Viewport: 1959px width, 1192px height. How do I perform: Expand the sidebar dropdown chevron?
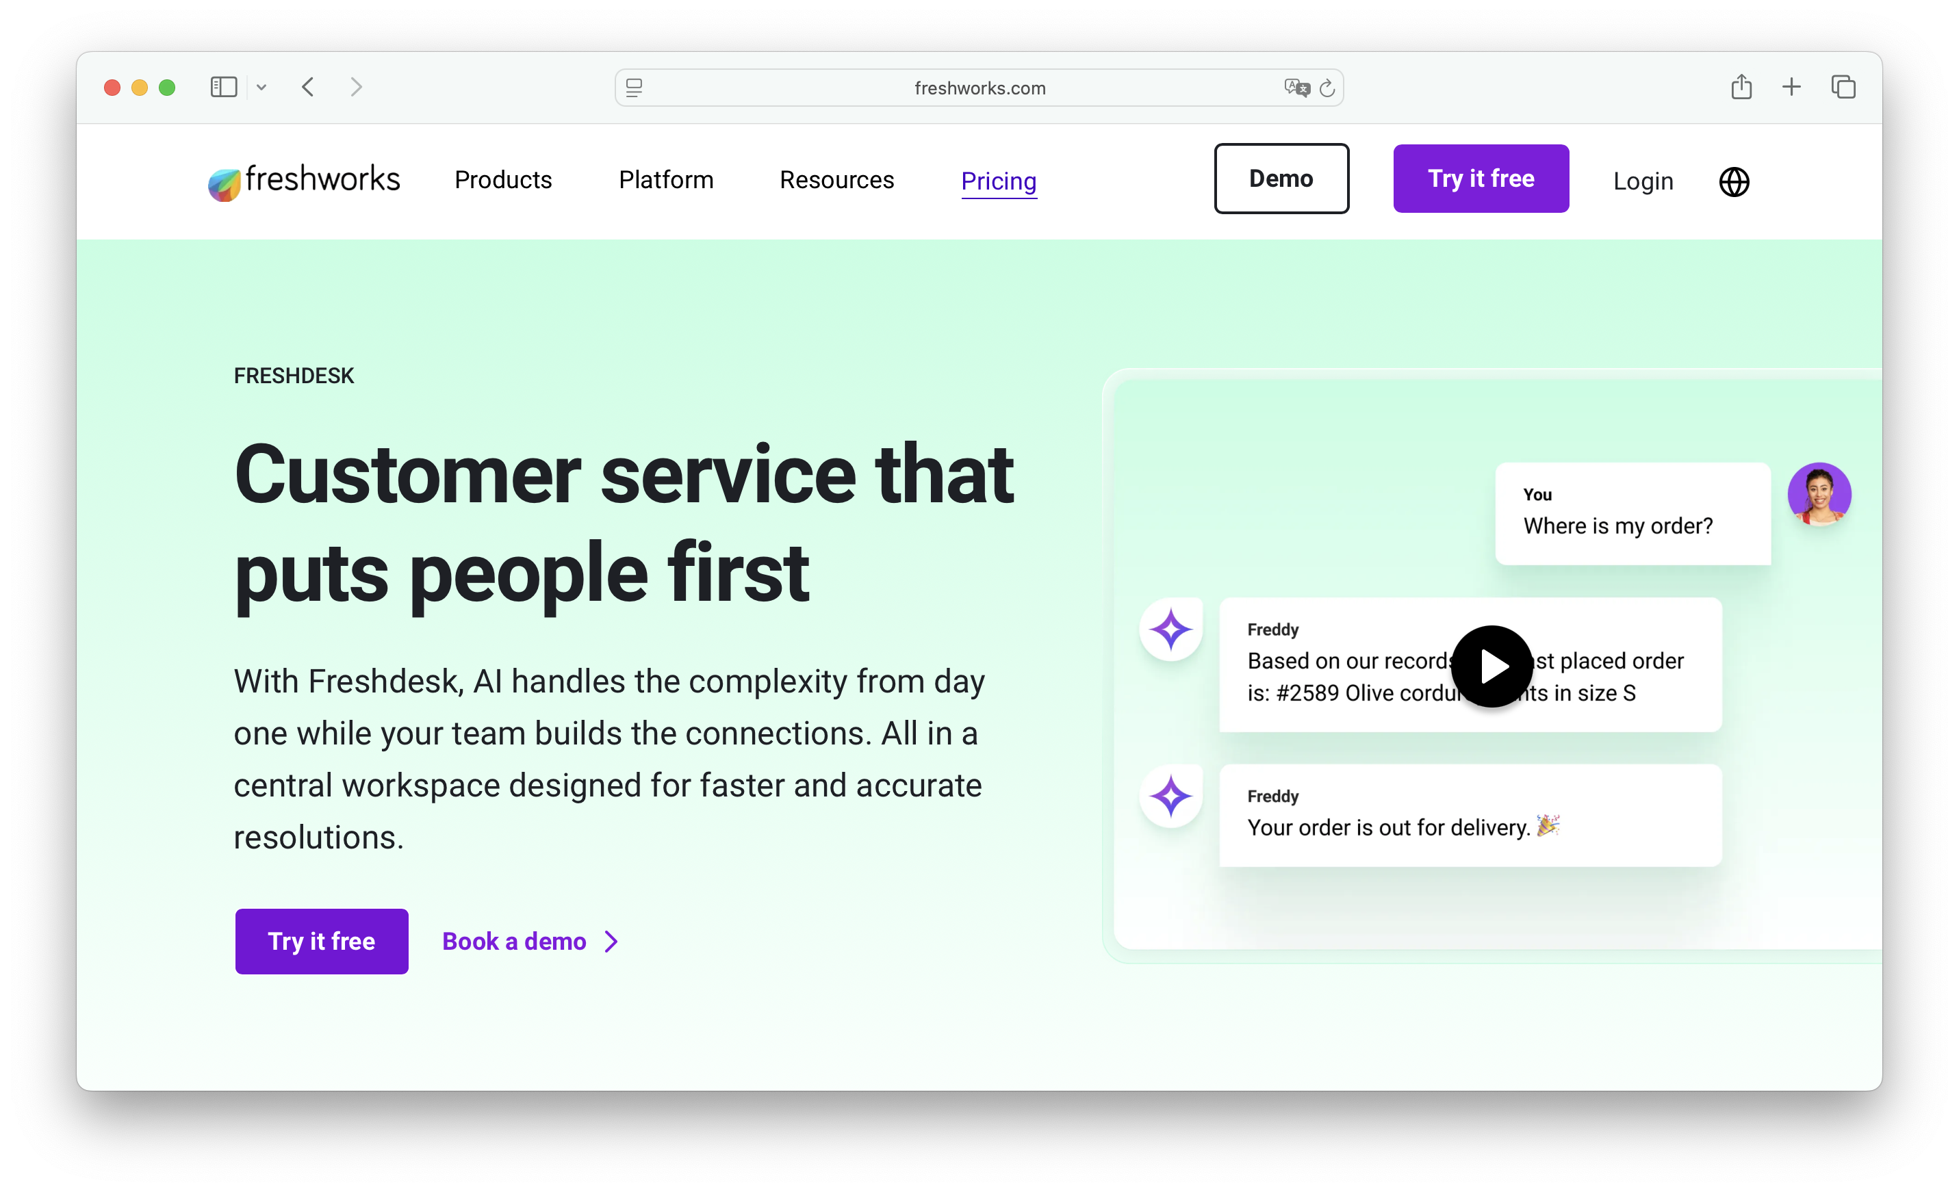point(261,88)
